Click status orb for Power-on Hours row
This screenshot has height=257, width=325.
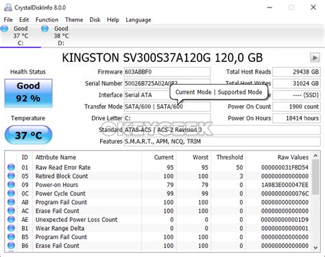[11, 185]
